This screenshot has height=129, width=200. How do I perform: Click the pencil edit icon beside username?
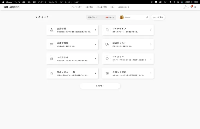147,17
